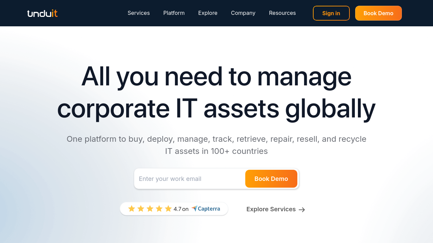This screenshot has height=243, width=433.
Task: Click the "All you need to manage" headline
Action: point(216,77)
